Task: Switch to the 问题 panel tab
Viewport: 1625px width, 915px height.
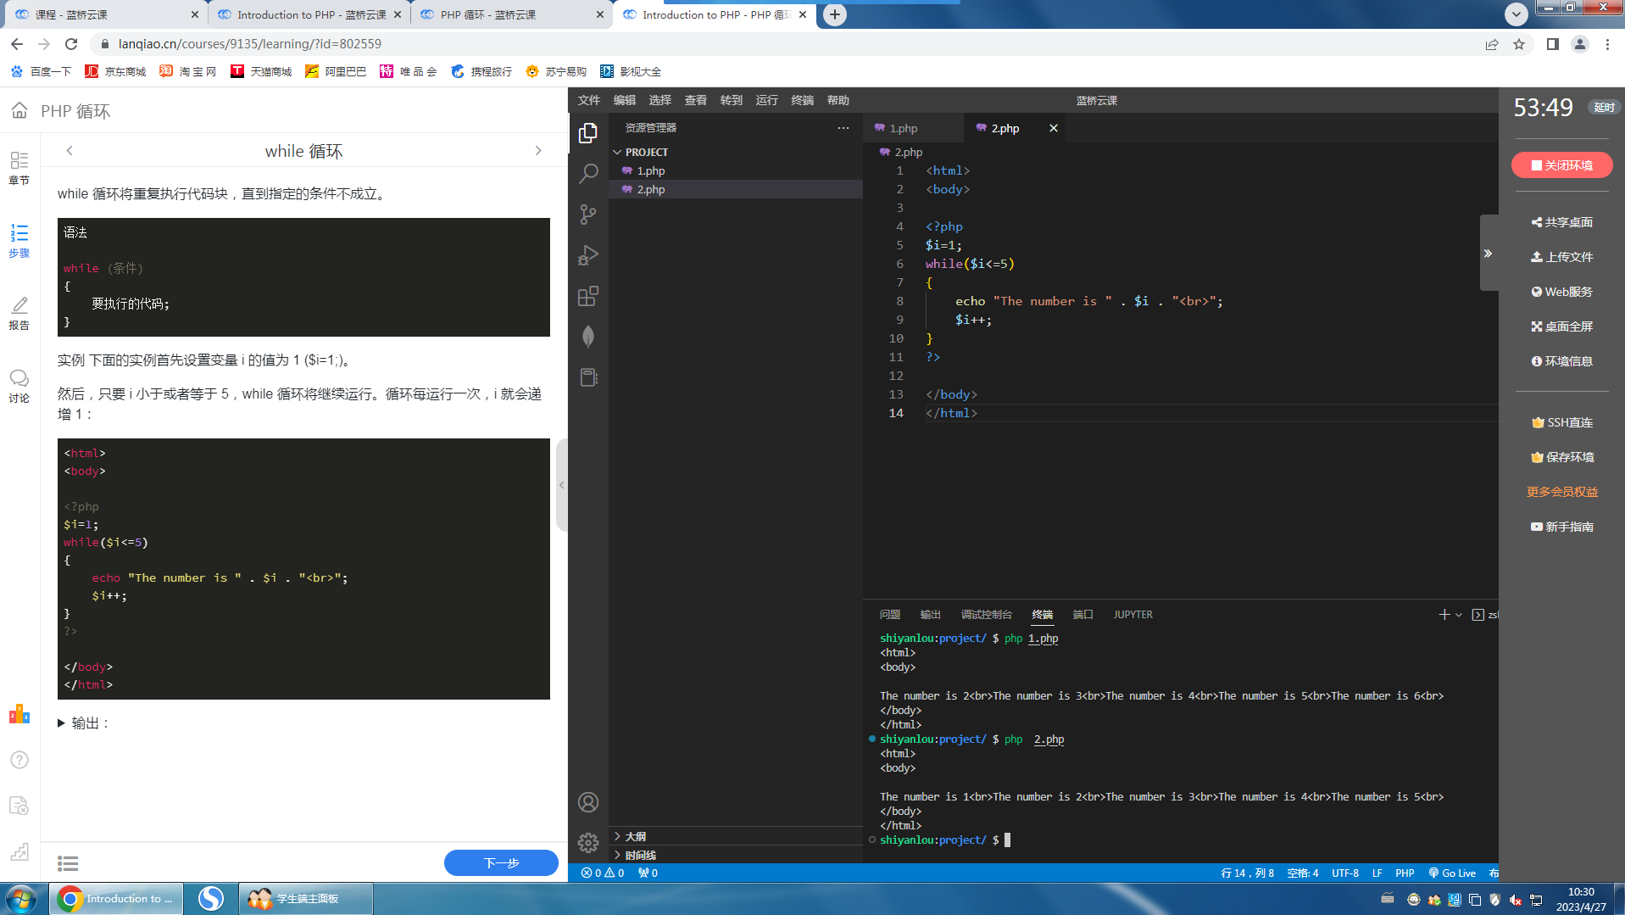Action: pos(890,615)
